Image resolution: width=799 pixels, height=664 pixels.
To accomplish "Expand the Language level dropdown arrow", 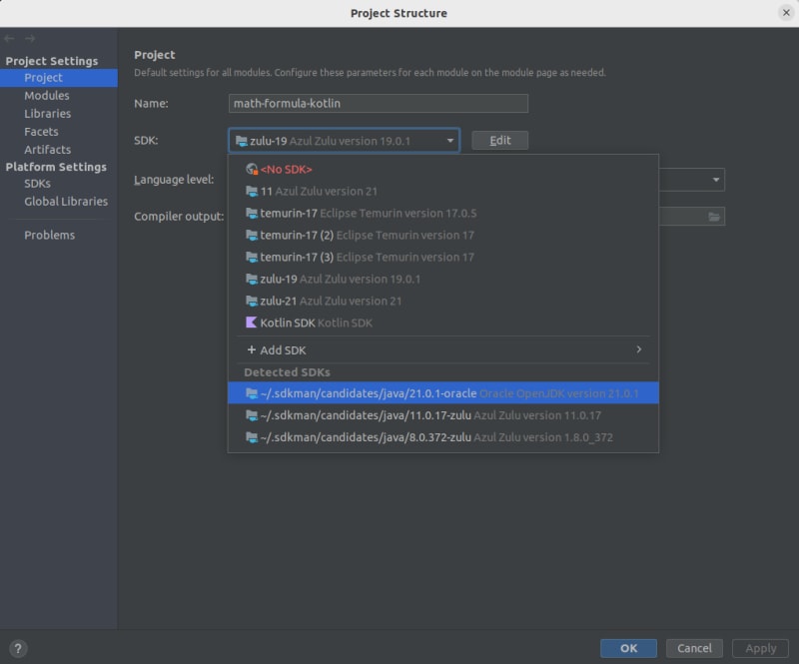I will click(x=715, y=180).
